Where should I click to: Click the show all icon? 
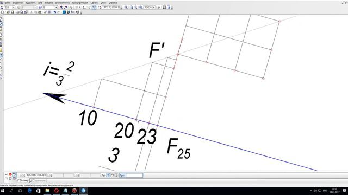(x=169, y=7)
